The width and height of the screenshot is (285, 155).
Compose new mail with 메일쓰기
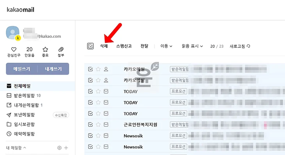(x=21, y=69)
